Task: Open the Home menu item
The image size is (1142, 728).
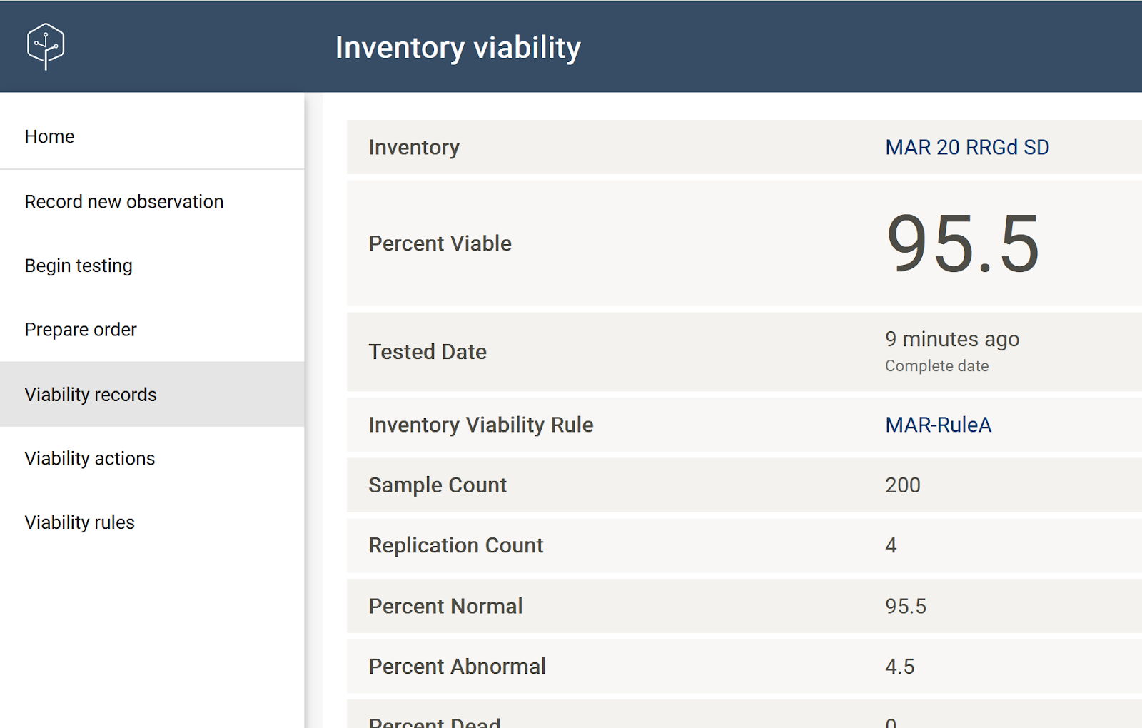Action: 152,136
